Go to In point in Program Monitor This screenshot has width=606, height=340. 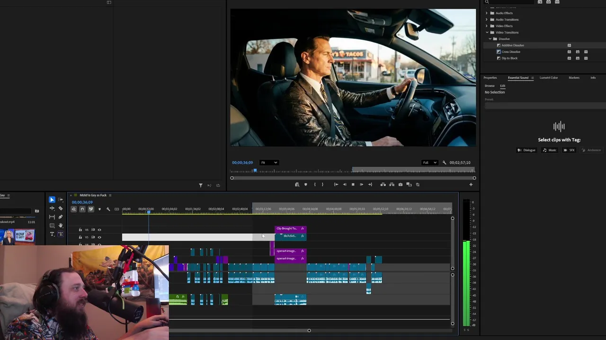click(336, 184)
